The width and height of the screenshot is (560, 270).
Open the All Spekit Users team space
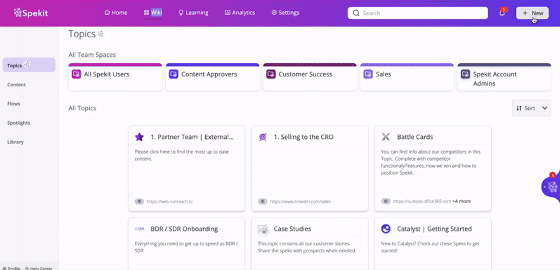click(x=115, y=77)
